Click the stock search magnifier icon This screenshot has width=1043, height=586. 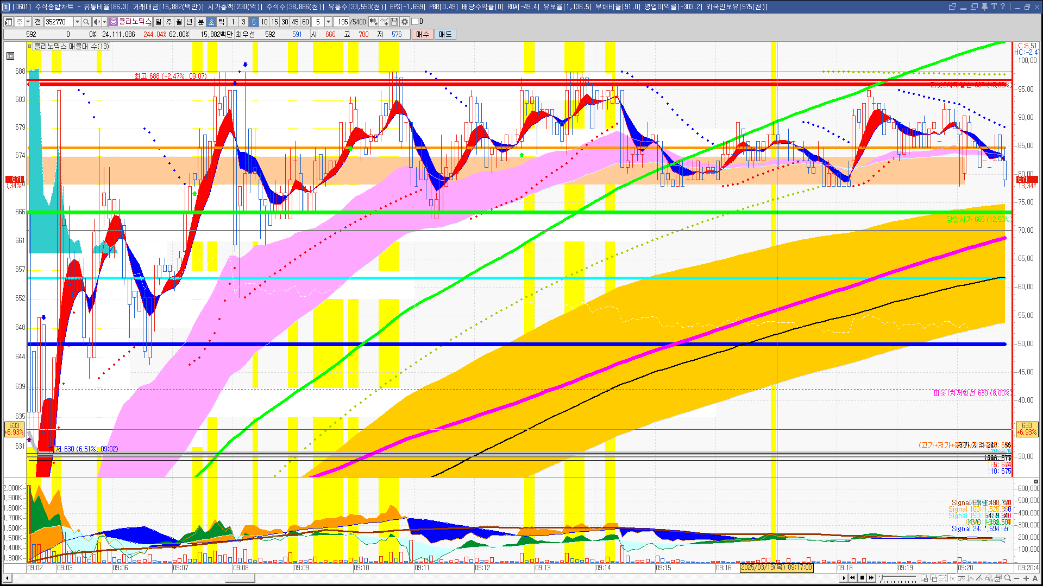point(86,22)
